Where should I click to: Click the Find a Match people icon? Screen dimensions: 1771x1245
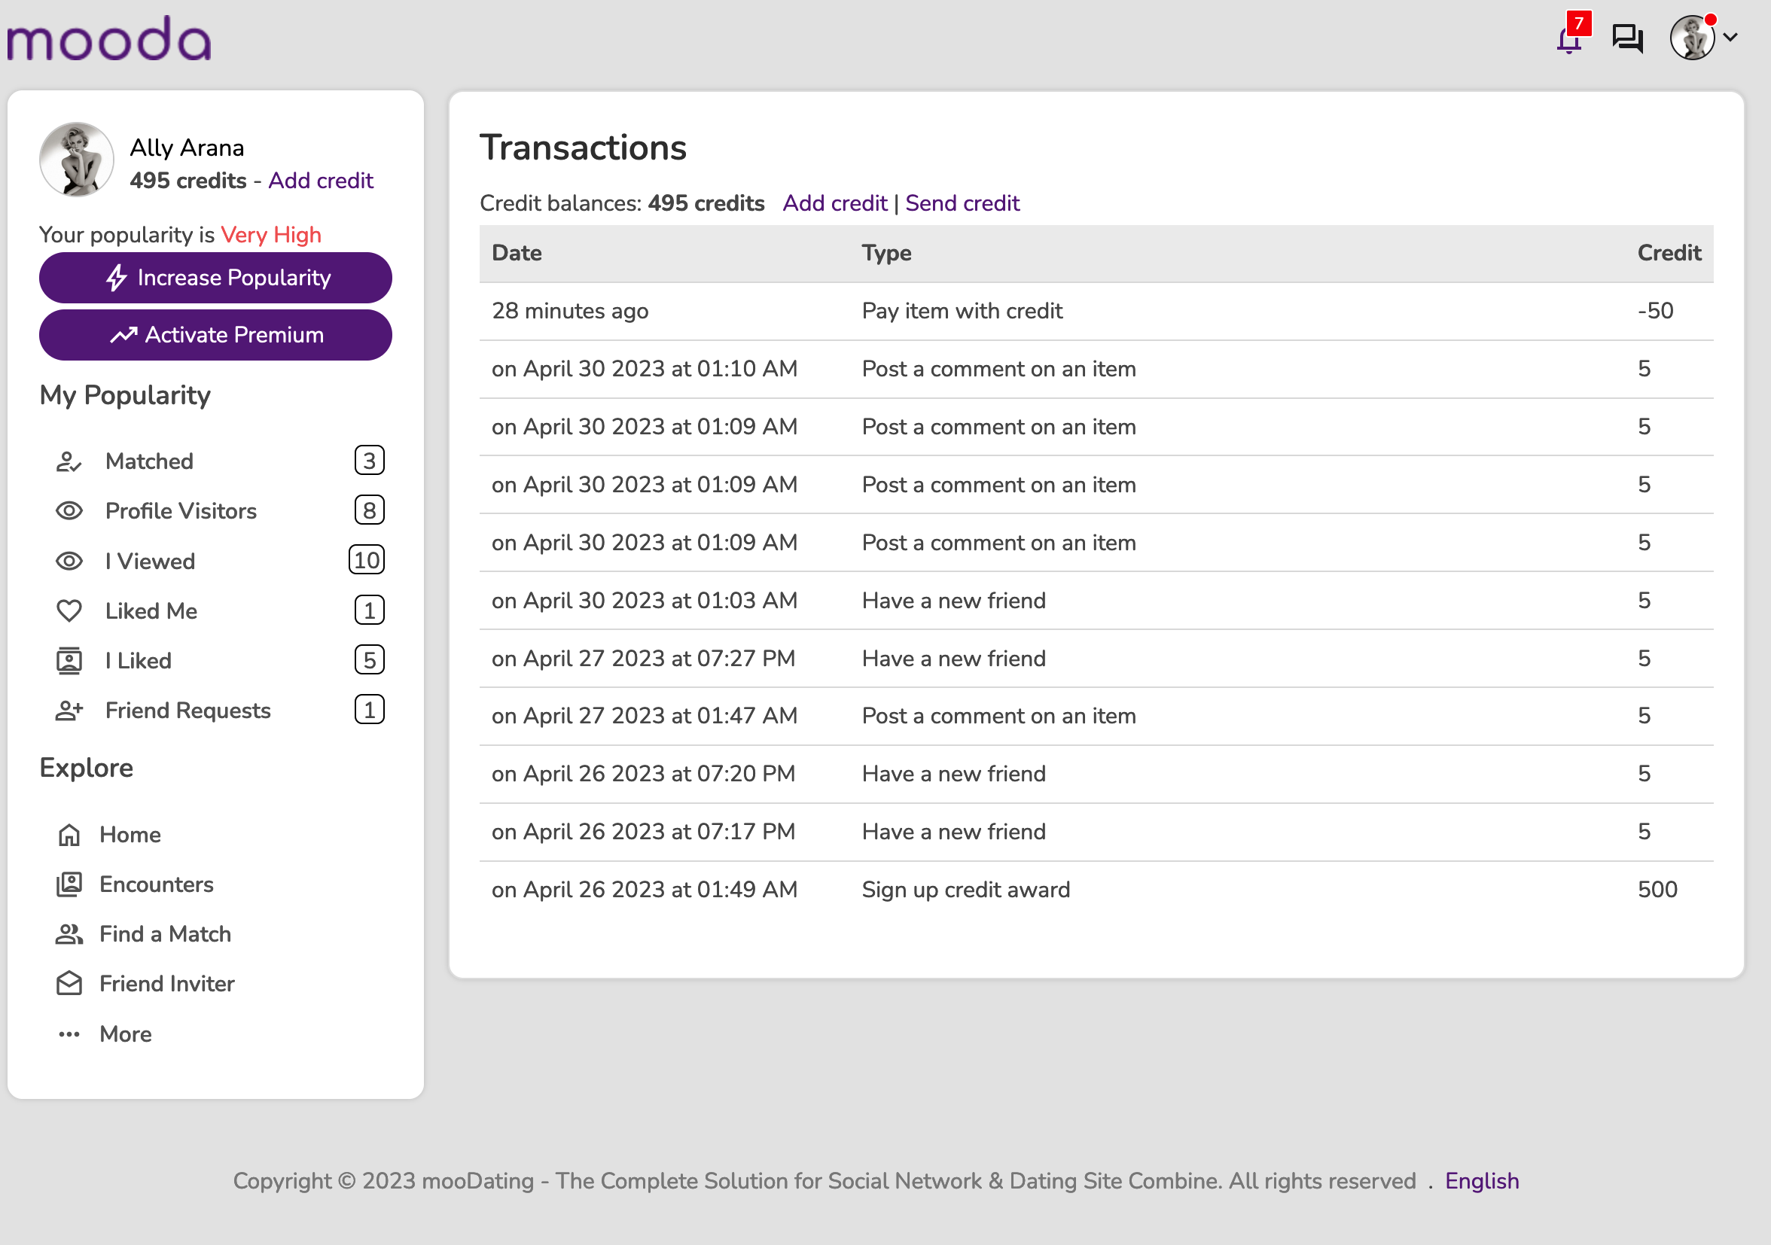tap(69, 933)
